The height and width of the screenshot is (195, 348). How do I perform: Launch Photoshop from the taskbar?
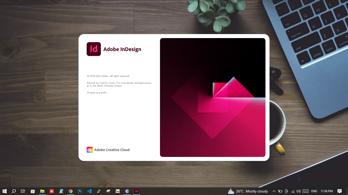pyautogui.click(x=80, y=191)
